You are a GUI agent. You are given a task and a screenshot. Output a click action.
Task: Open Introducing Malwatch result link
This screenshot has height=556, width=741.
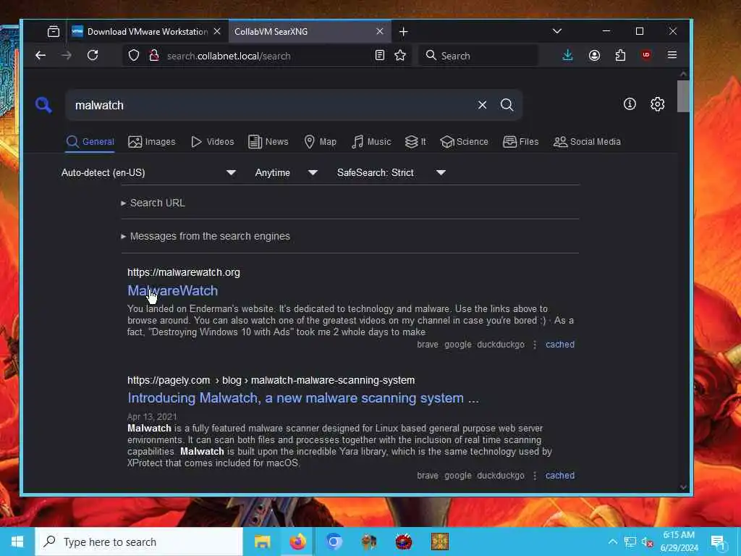pos(303,398)
